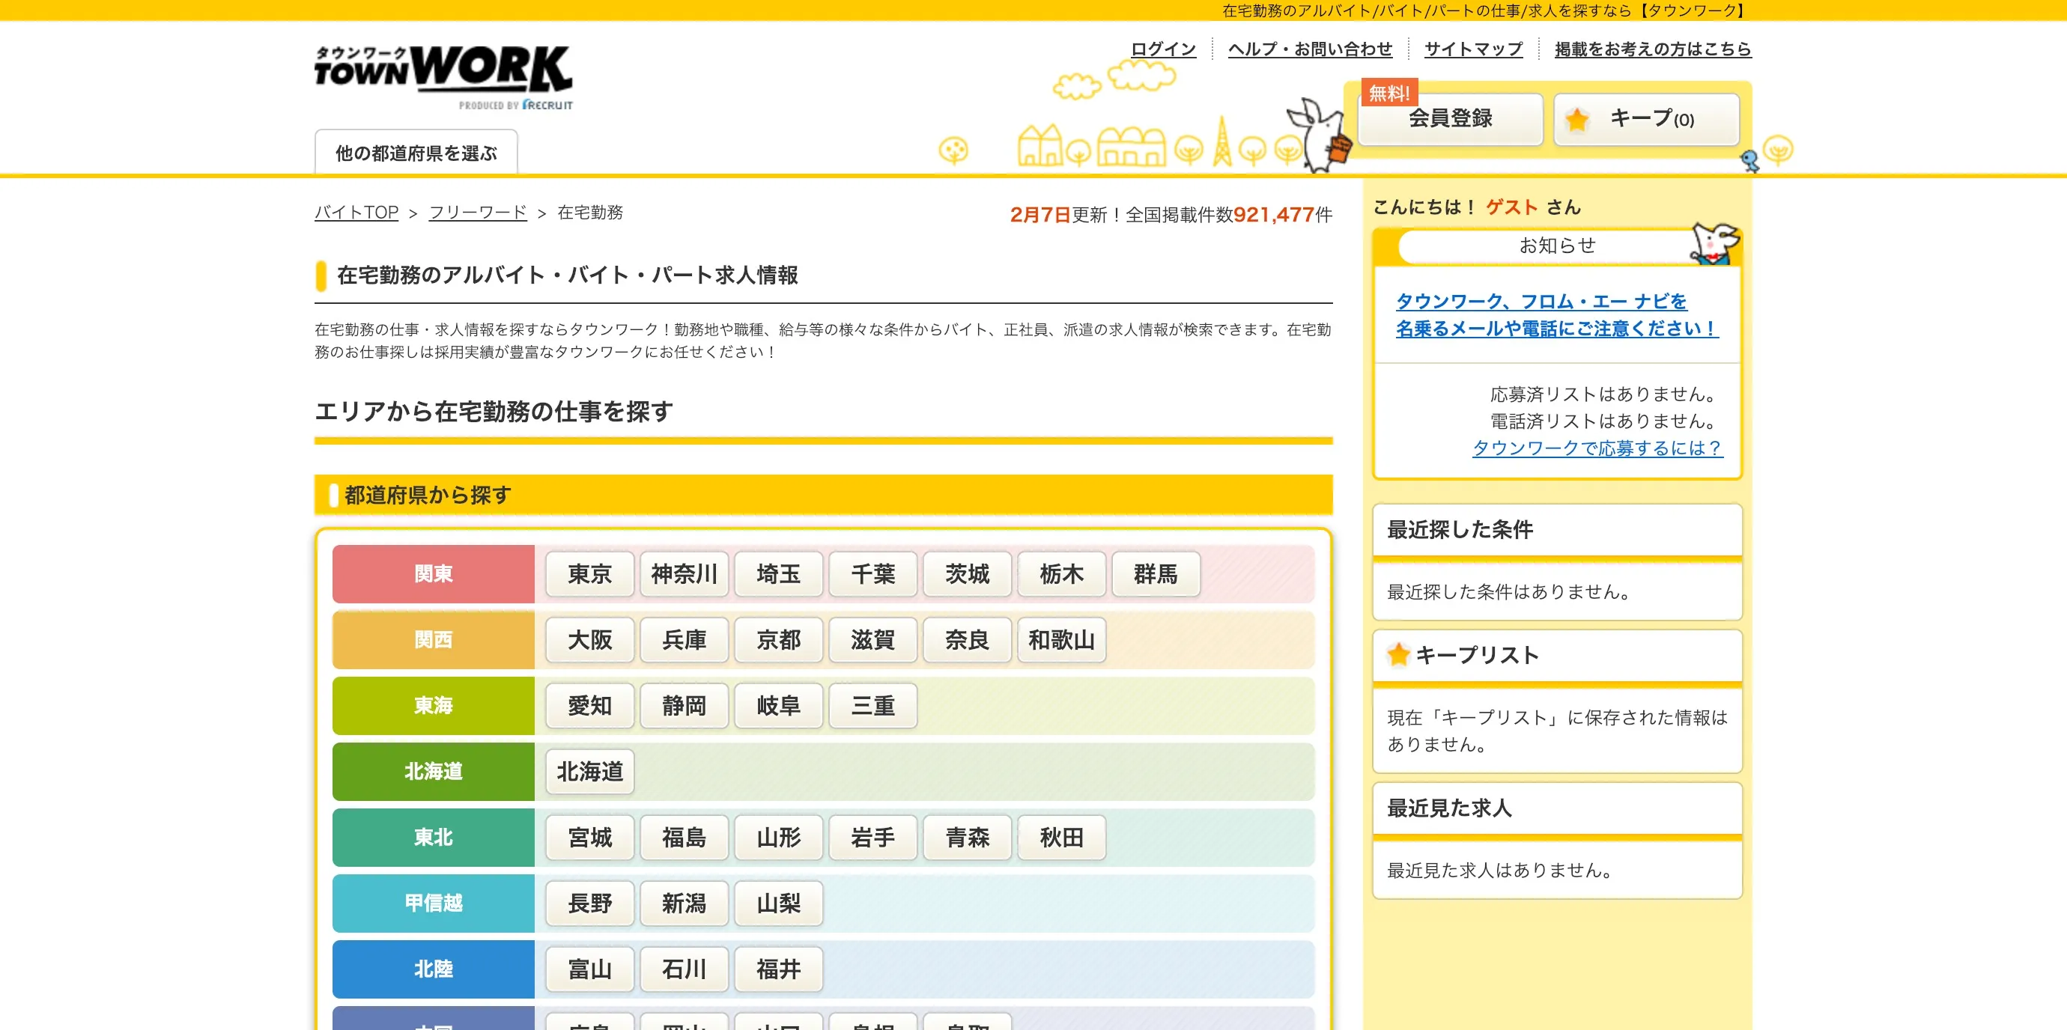Click the 北陸 region label
This screenshot has height=1030, width=2067.
coord(434,968)
